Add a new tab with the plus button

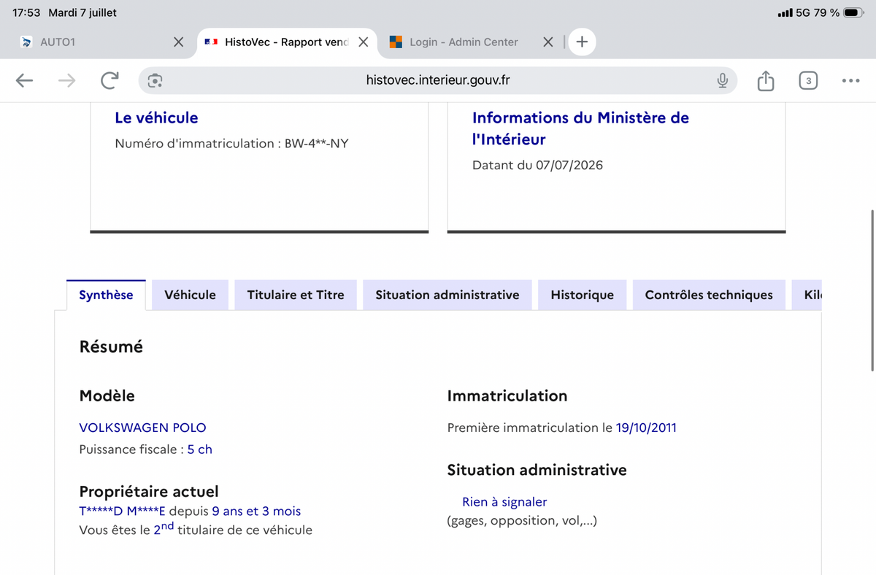click(x=582, y=42)
